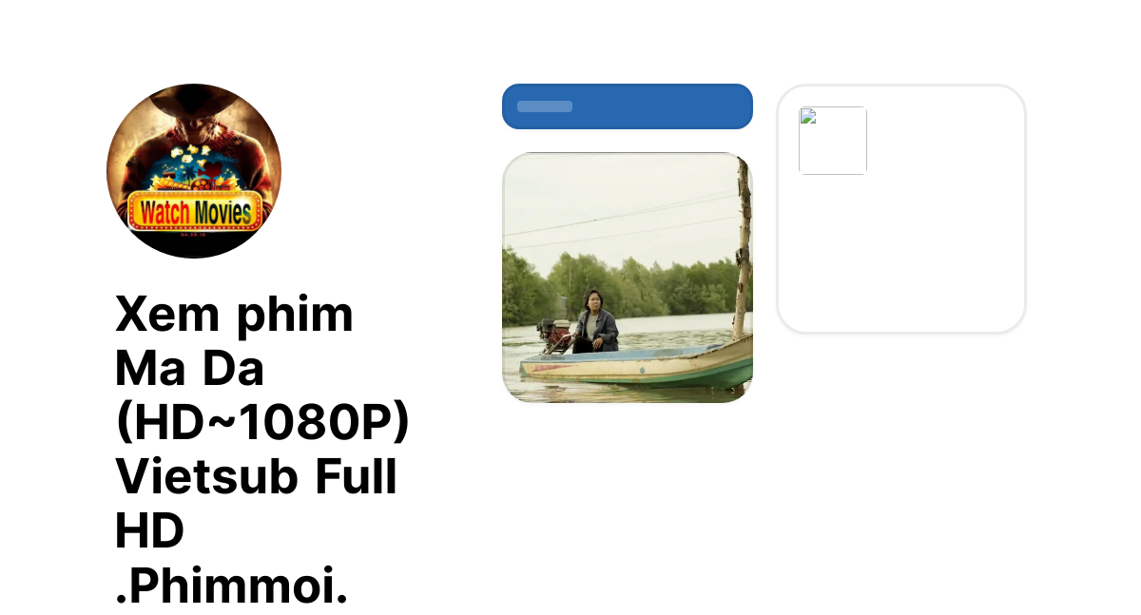Screen dimensions: 1141x615
Task: Click the blue loading button
Action: pyautogui.click(x=628, y=106)
